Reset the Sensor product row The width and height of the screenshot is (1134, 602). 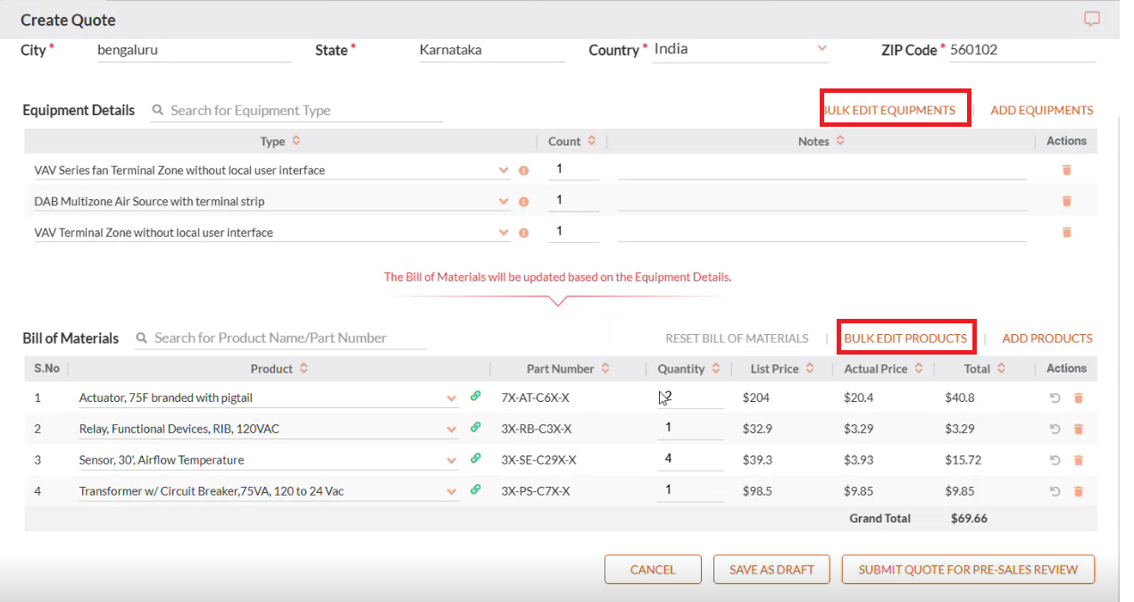pos(1055,460)
